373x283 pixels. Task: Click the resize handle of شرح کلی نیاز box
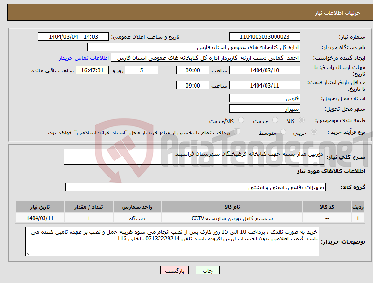[x=66, y=162]
